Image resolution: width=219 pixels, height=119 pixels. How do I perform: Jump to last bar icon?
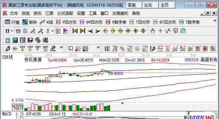tap(83, 31)
